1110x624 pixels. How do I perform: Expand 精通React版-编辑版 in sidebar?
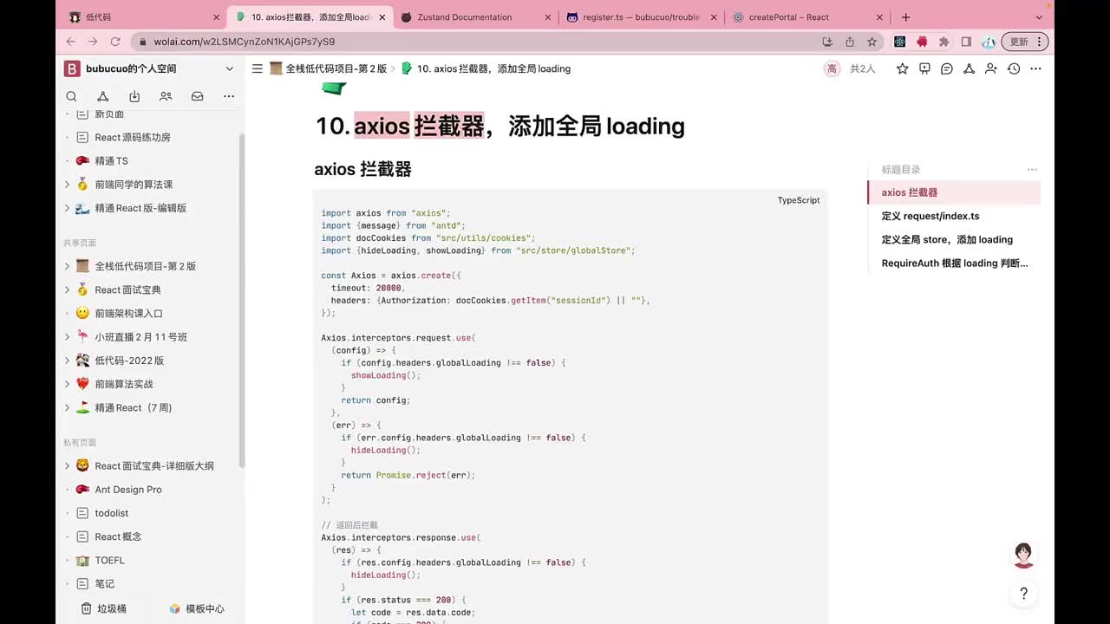click(67, 208)
